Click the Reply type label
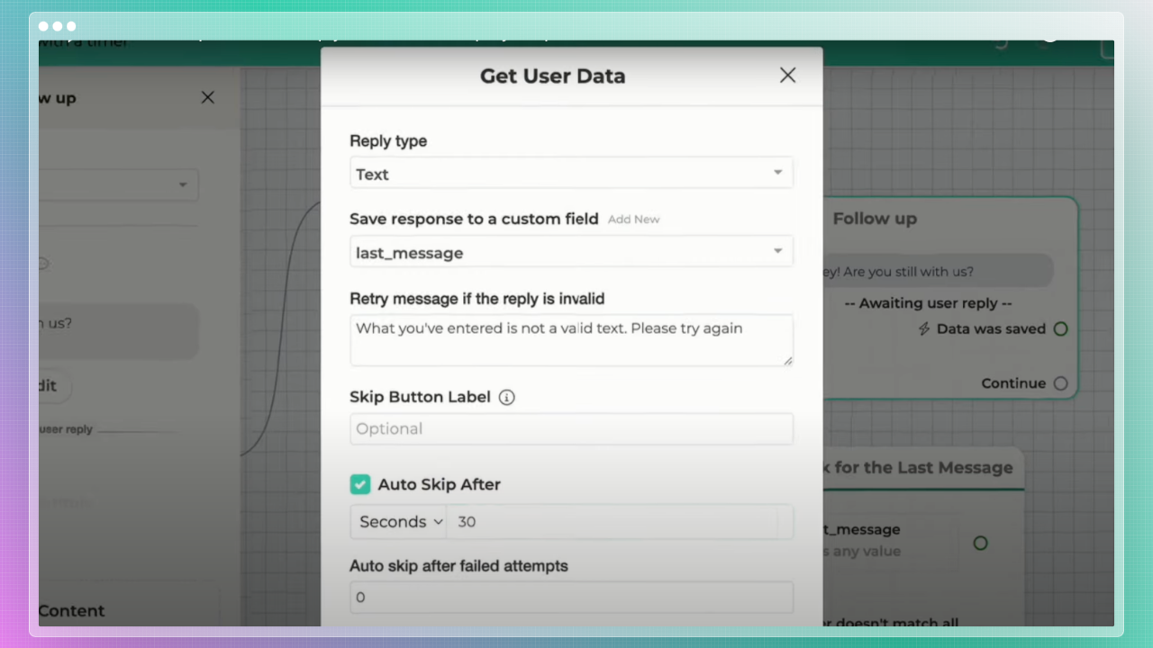The height and width of the screenshot is (648, 1153). 388,140
